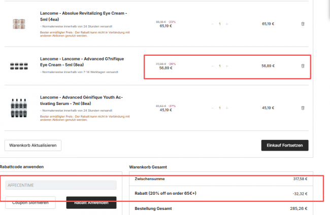Viewport: 330px width, 215px height.
Task: Open Lancome Advanced G?nifique Eye Cream product link
Action: (82, 62)
